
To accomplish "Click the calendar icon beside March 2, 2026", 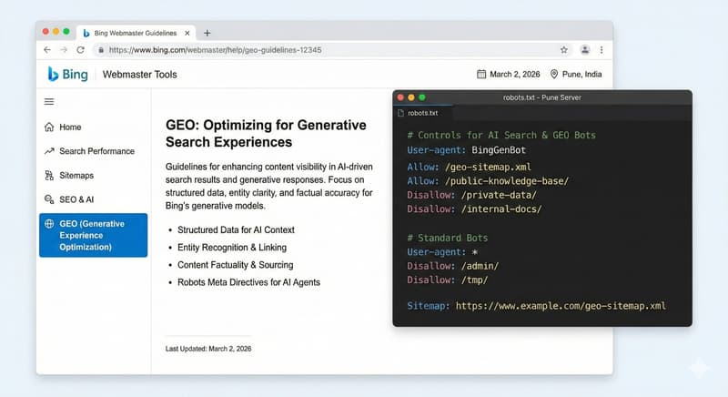I will click(x=482, y=75).
